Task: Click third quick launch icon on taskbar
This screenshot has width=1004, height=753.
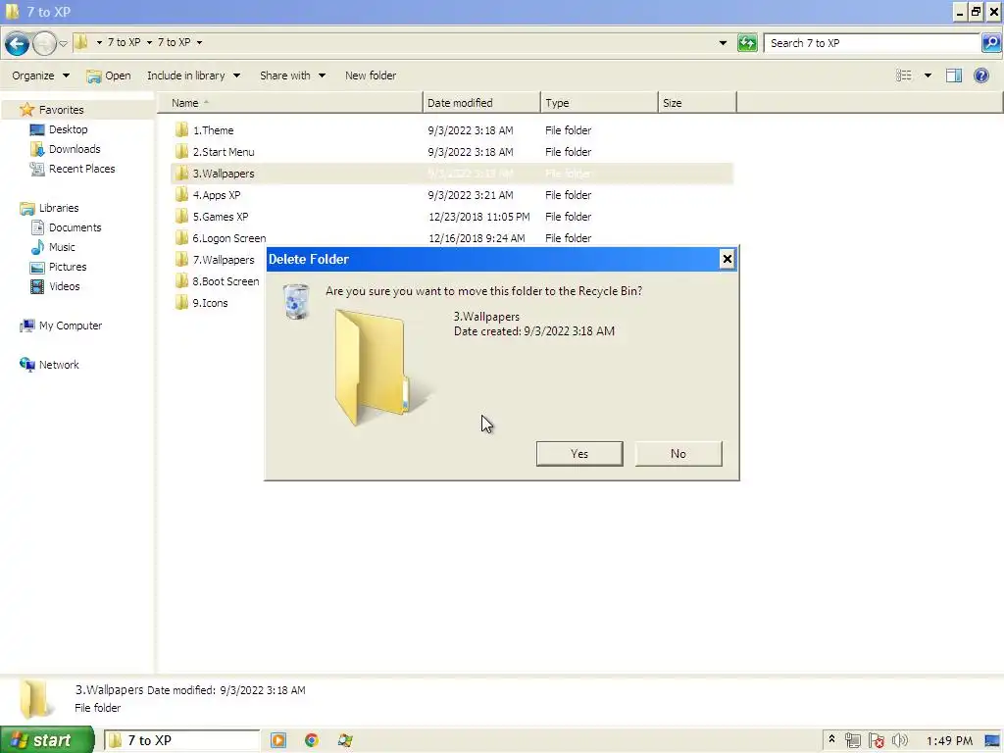Action: coord(345,740)
